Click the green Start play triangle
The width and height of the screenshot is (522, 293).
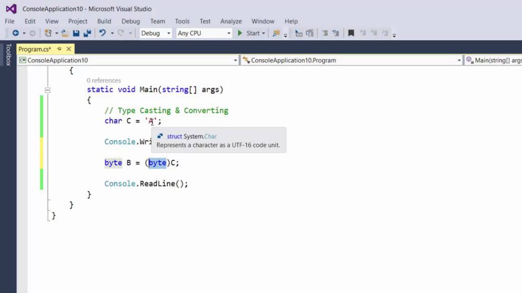240,33
